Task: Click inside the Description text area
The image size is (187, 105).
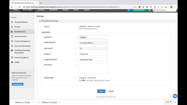Action: (x=93, y=68)
